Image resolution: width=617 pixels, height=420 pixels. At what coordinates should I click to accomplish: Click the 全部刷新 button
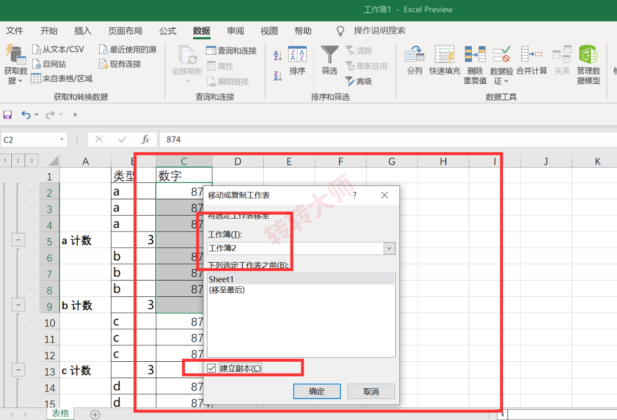click(187, 64)
